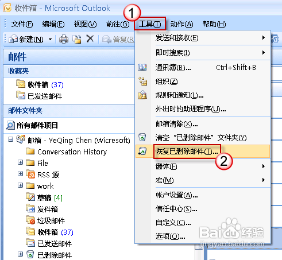The height and width of the screenshot is (260, 282).
Task: Click the 答复 reply toolbar button
Action: click(x=118, y=40)
